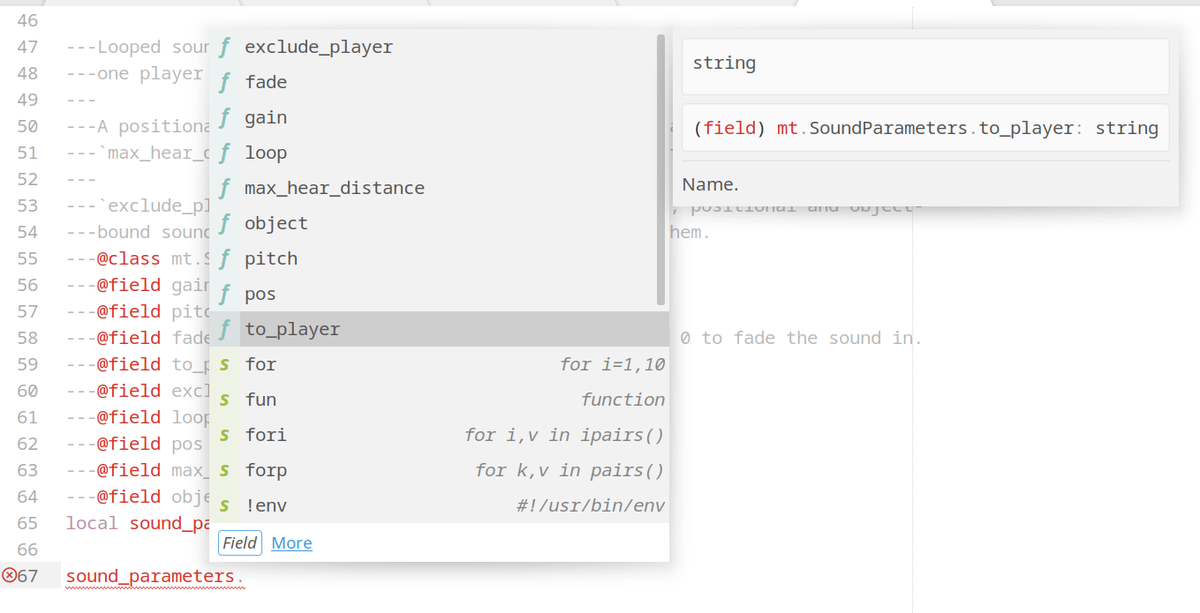Click the Field type badge in footer
The image size is (1200, 613).
point(240,543)
